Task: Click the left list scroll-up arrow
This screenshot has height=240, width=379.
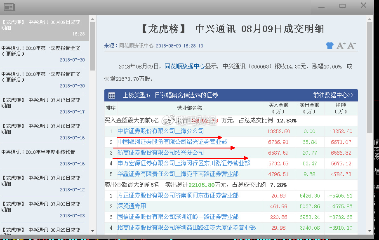Action: point(92,19)
